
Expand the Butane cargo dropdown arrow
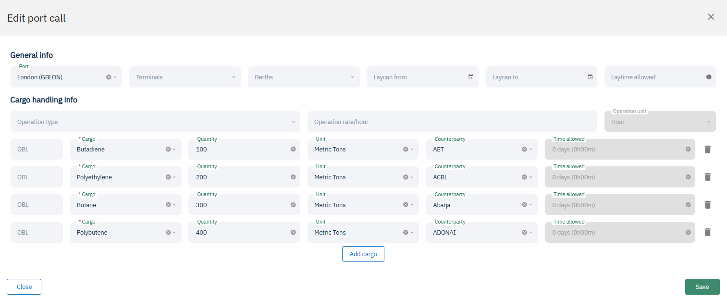click(174, 205)
